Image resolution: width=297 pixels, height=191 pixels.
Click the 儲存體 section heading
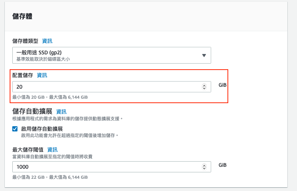pos(22,16)
